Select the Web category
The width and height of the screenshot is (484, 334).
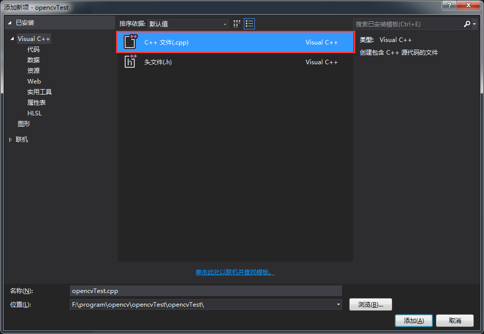[x=34, y=81]
